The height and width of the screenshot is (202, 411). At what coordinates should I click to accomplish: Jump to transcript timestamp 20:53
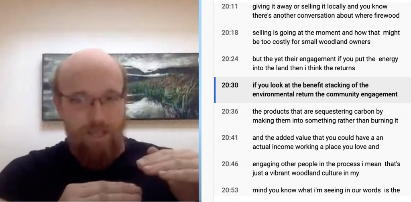pyautogui.click(x=230, y=190)
